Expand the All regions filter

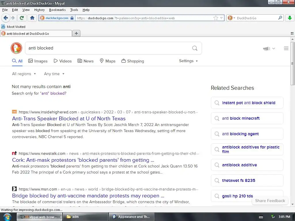tap(24, 74)
